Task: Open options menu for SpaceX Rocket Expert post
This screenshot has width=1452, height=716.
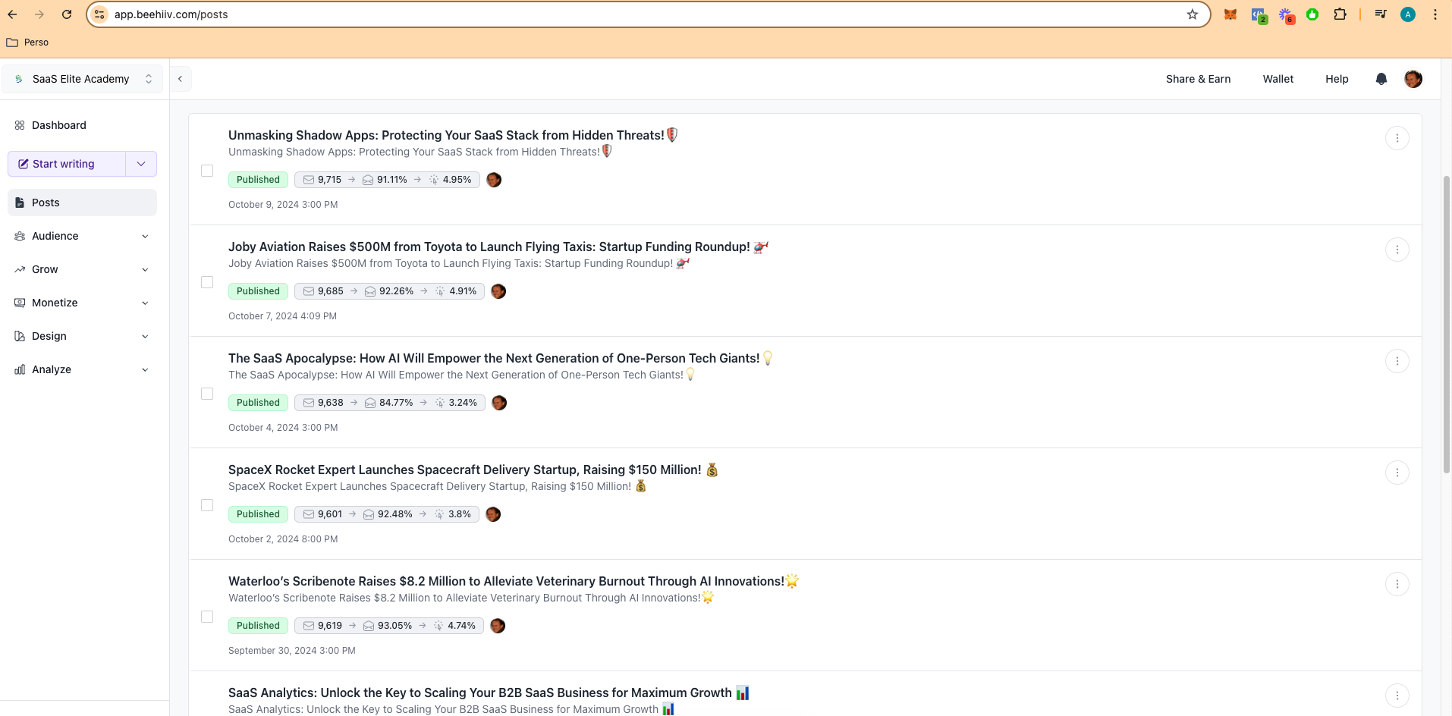Action: pyautogui.click(x=1397, y=473)
